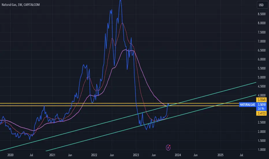269x159 pixels.
Task: Click the 8.0000 price axis label
Action: tap(261, 23)
